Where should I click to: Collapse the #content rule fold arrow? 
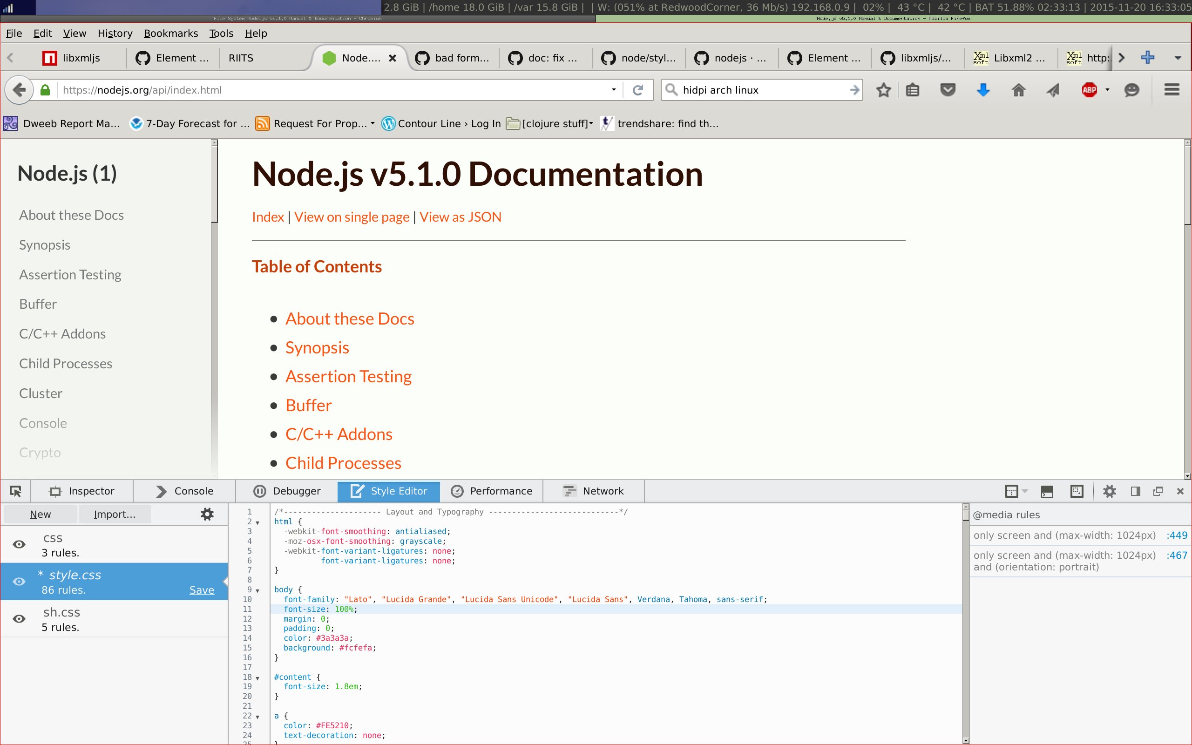[x=257, y=678]
